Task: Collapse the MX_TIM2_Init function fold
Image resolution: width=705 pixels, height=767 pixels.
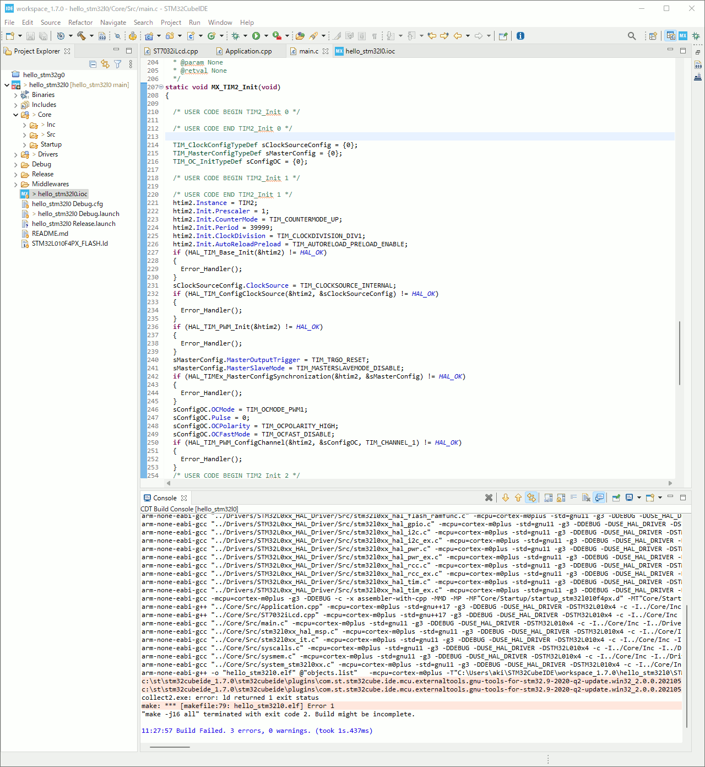Action: 161,87
